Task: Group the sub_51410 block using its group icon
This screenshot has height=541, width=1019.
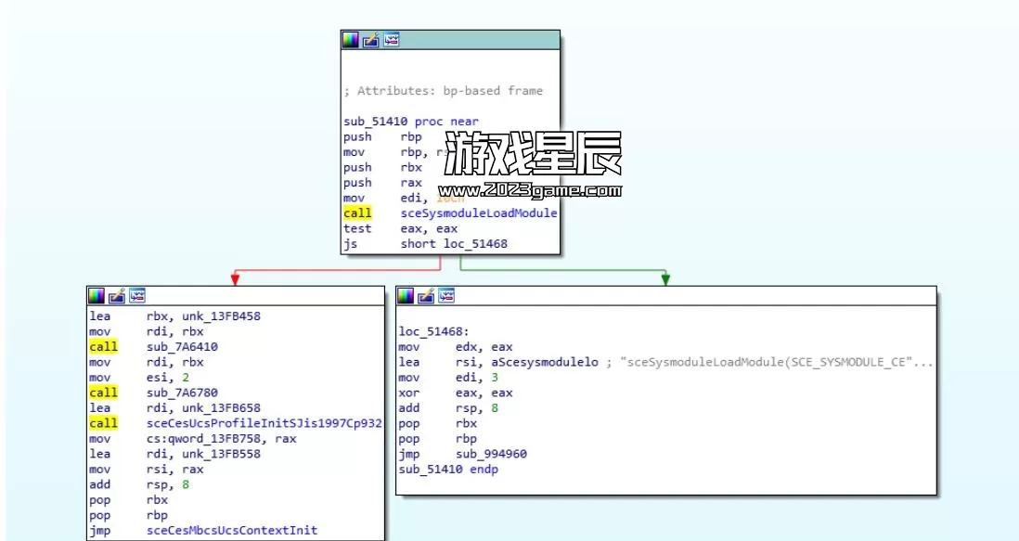Action: 391,39
